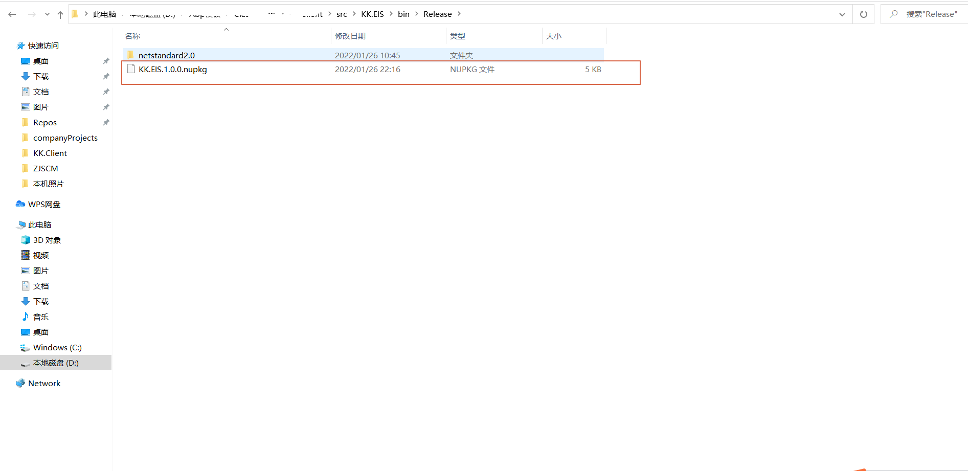968x471 pixels.
Task: Select Release in the breadcrumb path
Action: (x=438, y=14)
